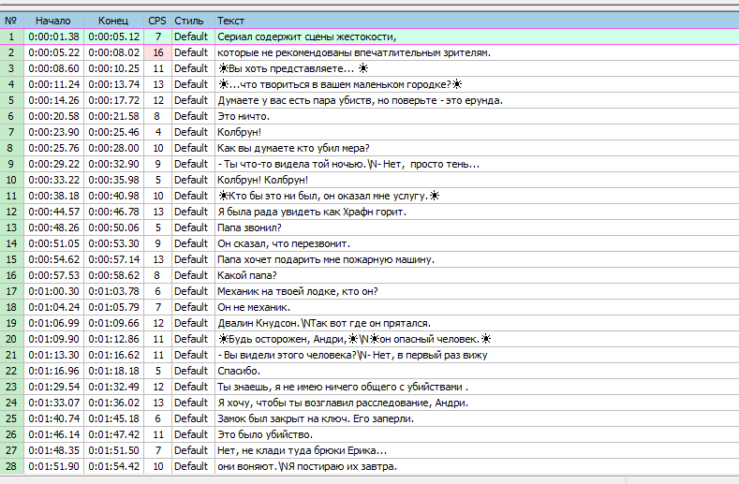The width and height of the screenshot is (739, 484).
Task: Click start time 0:00:01.38
Action: [x=53, y=37]
